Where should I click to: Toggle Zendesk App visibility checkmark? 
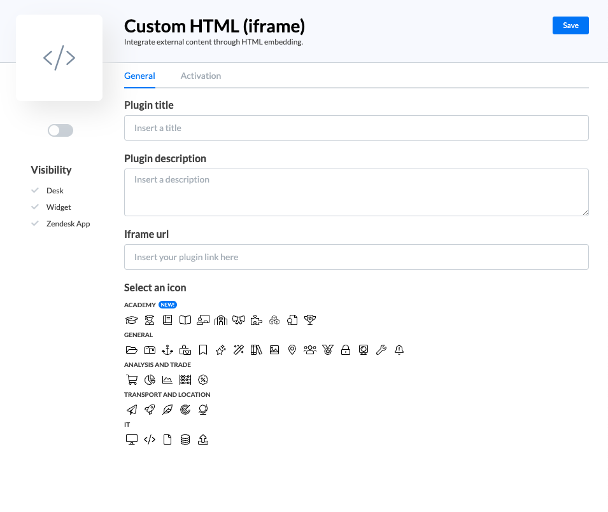point(36,224)
